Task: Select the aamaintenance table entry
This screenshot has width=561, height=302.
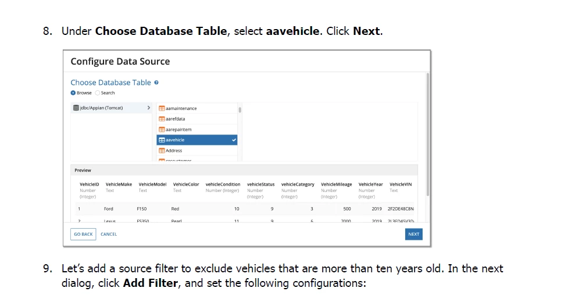Action: coord(196,108)
